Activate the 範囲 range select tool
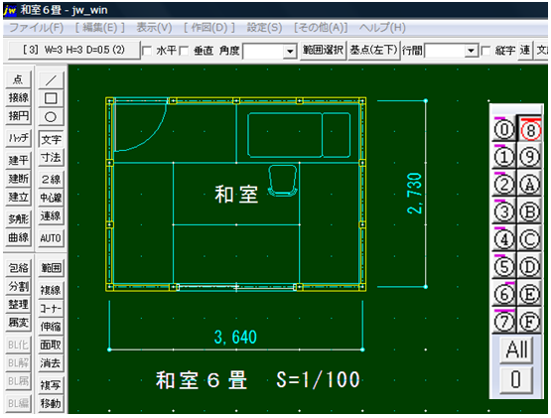The width and height of the screenshot is (551, 418). click(51, 268)
